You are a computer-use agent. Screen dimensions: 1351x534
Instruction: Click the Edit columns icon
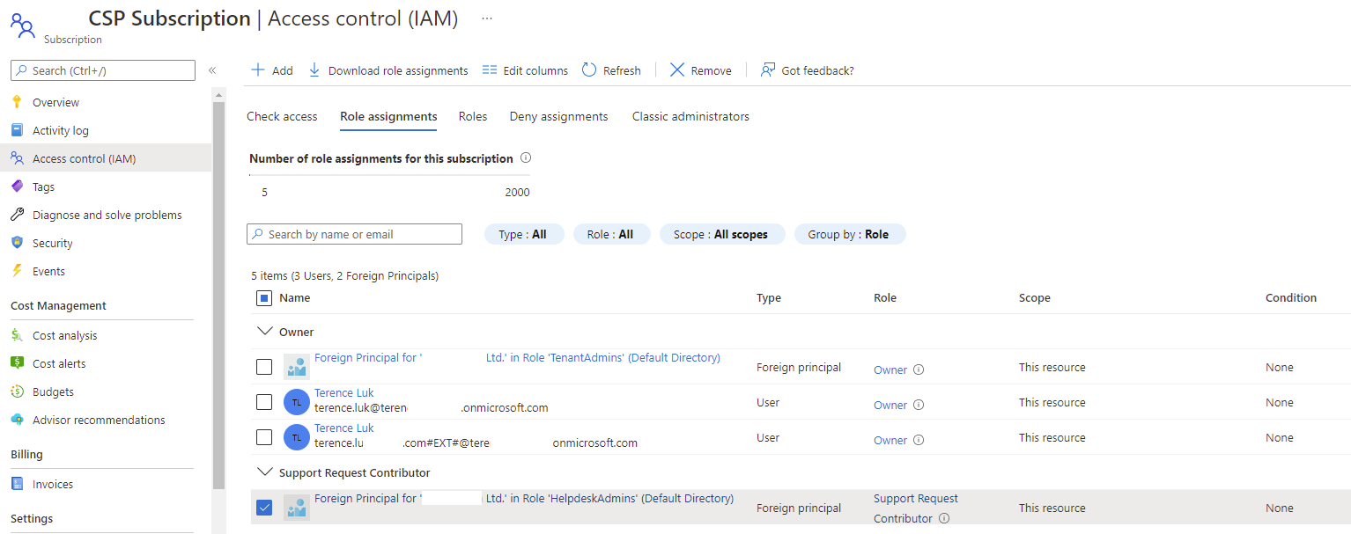click(x=490, y=69)
